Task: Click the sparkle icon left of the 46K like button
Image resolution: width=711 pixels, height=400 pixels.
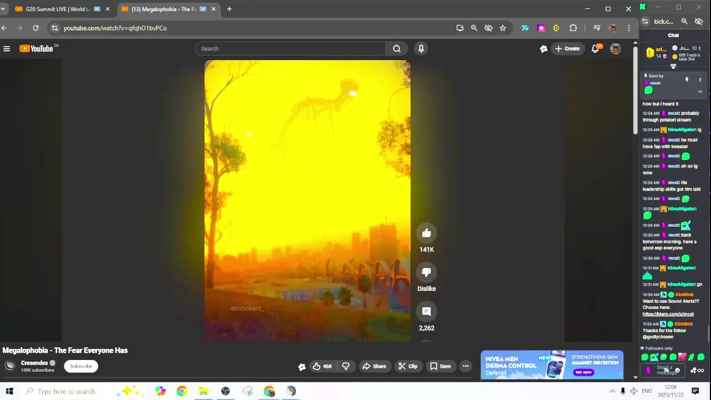Action: coord(302,367)
